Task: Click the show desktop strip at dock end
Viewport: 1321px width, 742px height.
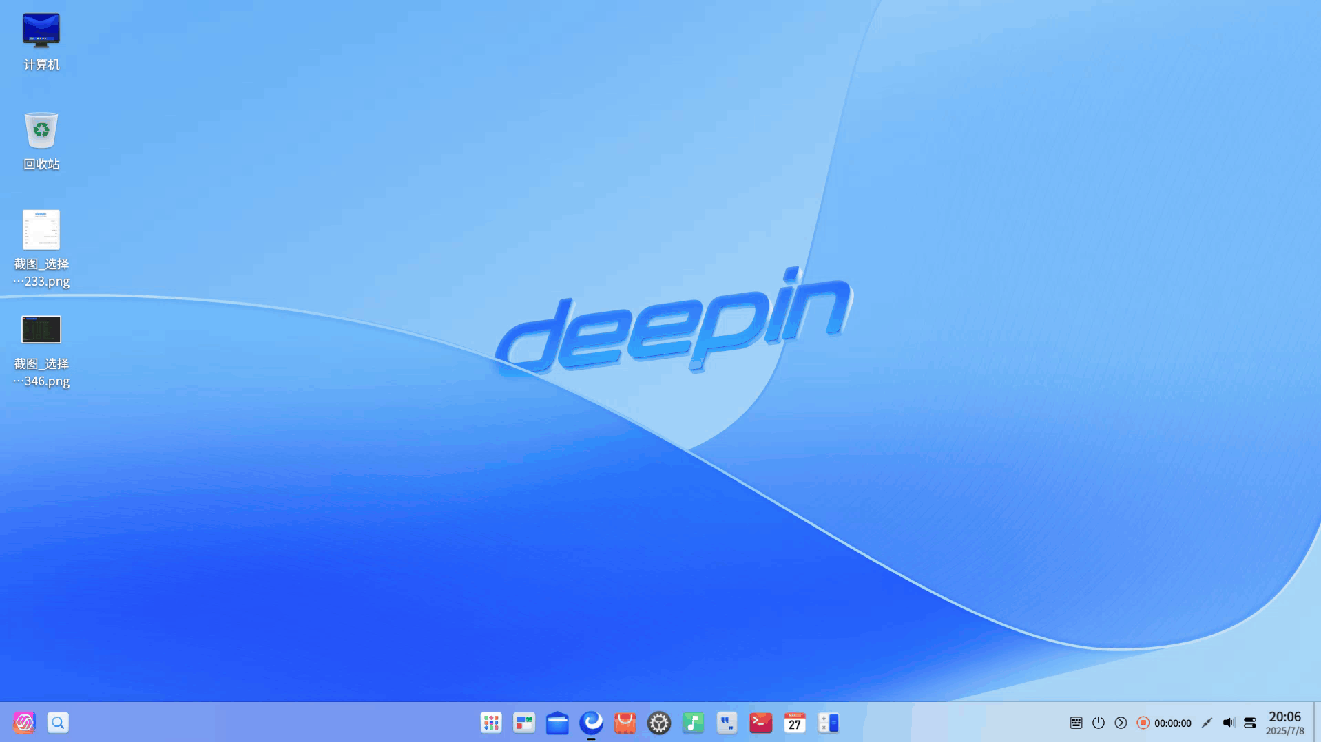Action: click(x=1317, y=722)
